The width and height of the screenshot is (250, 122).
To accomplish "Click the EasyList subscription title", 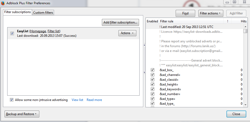I will point(23,31).
